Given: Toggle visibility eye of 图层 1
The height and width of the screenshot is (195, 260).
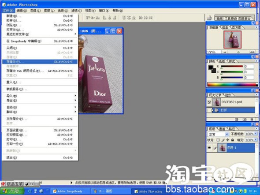Looking at the screenshot, I should point(209,147).
